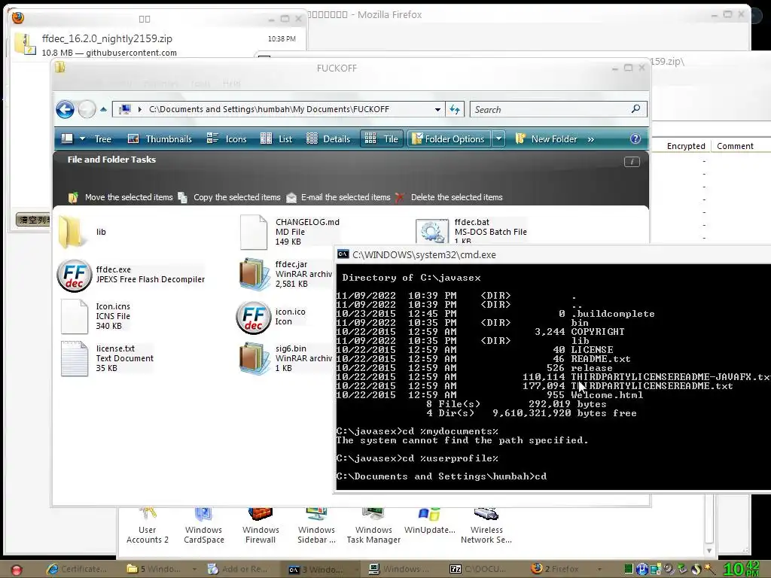Click into the Search field
The width and height of the screenshot is (771, 578).
[x=550, y=110]
